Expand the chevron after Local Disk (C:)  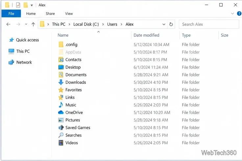(x=103, y=24)
